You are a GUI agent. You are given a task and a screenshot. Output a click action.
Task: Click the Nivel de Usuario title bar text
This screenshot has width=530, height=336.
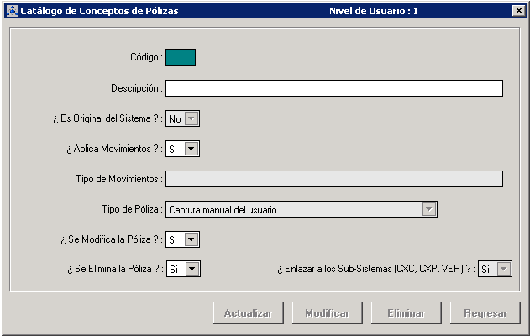pyautogui.click(x=375, y=11)
